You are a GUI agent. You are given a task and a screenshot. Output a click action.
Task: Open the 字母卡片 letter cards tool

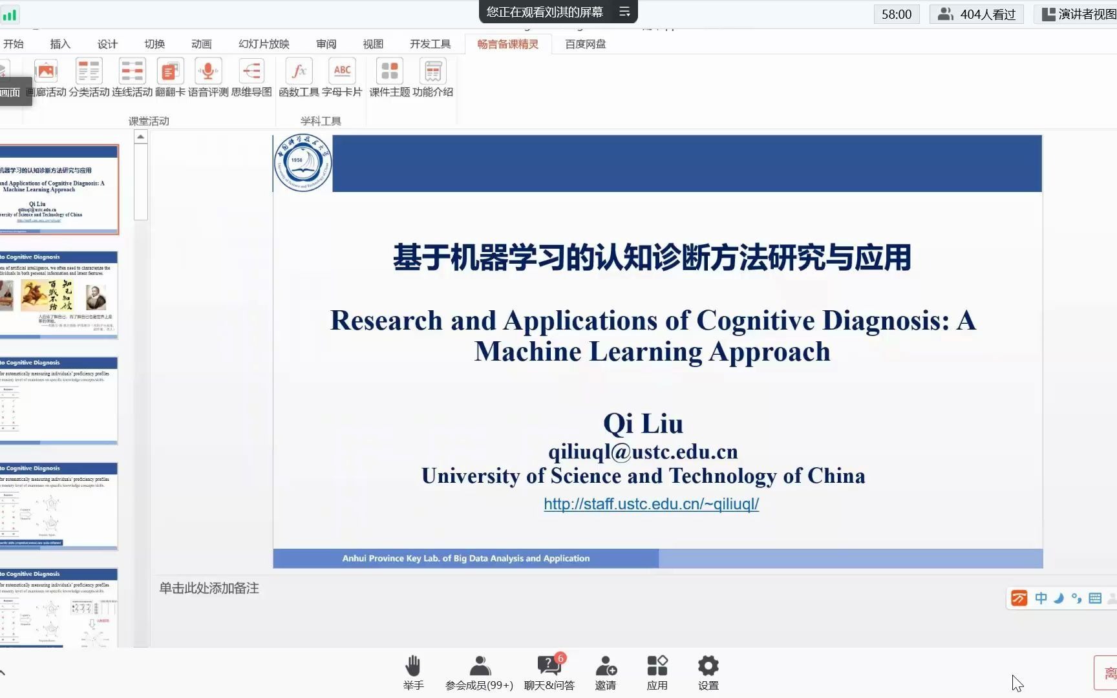(342, 78)
